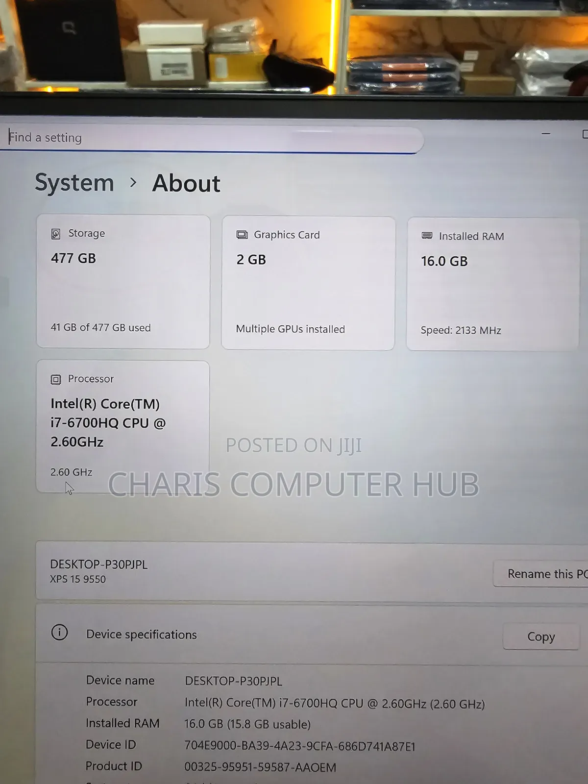Click the Device specifications info icon
The image size is (588, 784).
tap(60, 632)
